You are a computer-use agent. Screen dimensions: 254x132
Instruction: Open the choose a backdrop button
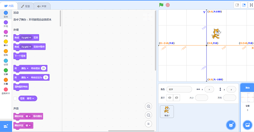247,125
